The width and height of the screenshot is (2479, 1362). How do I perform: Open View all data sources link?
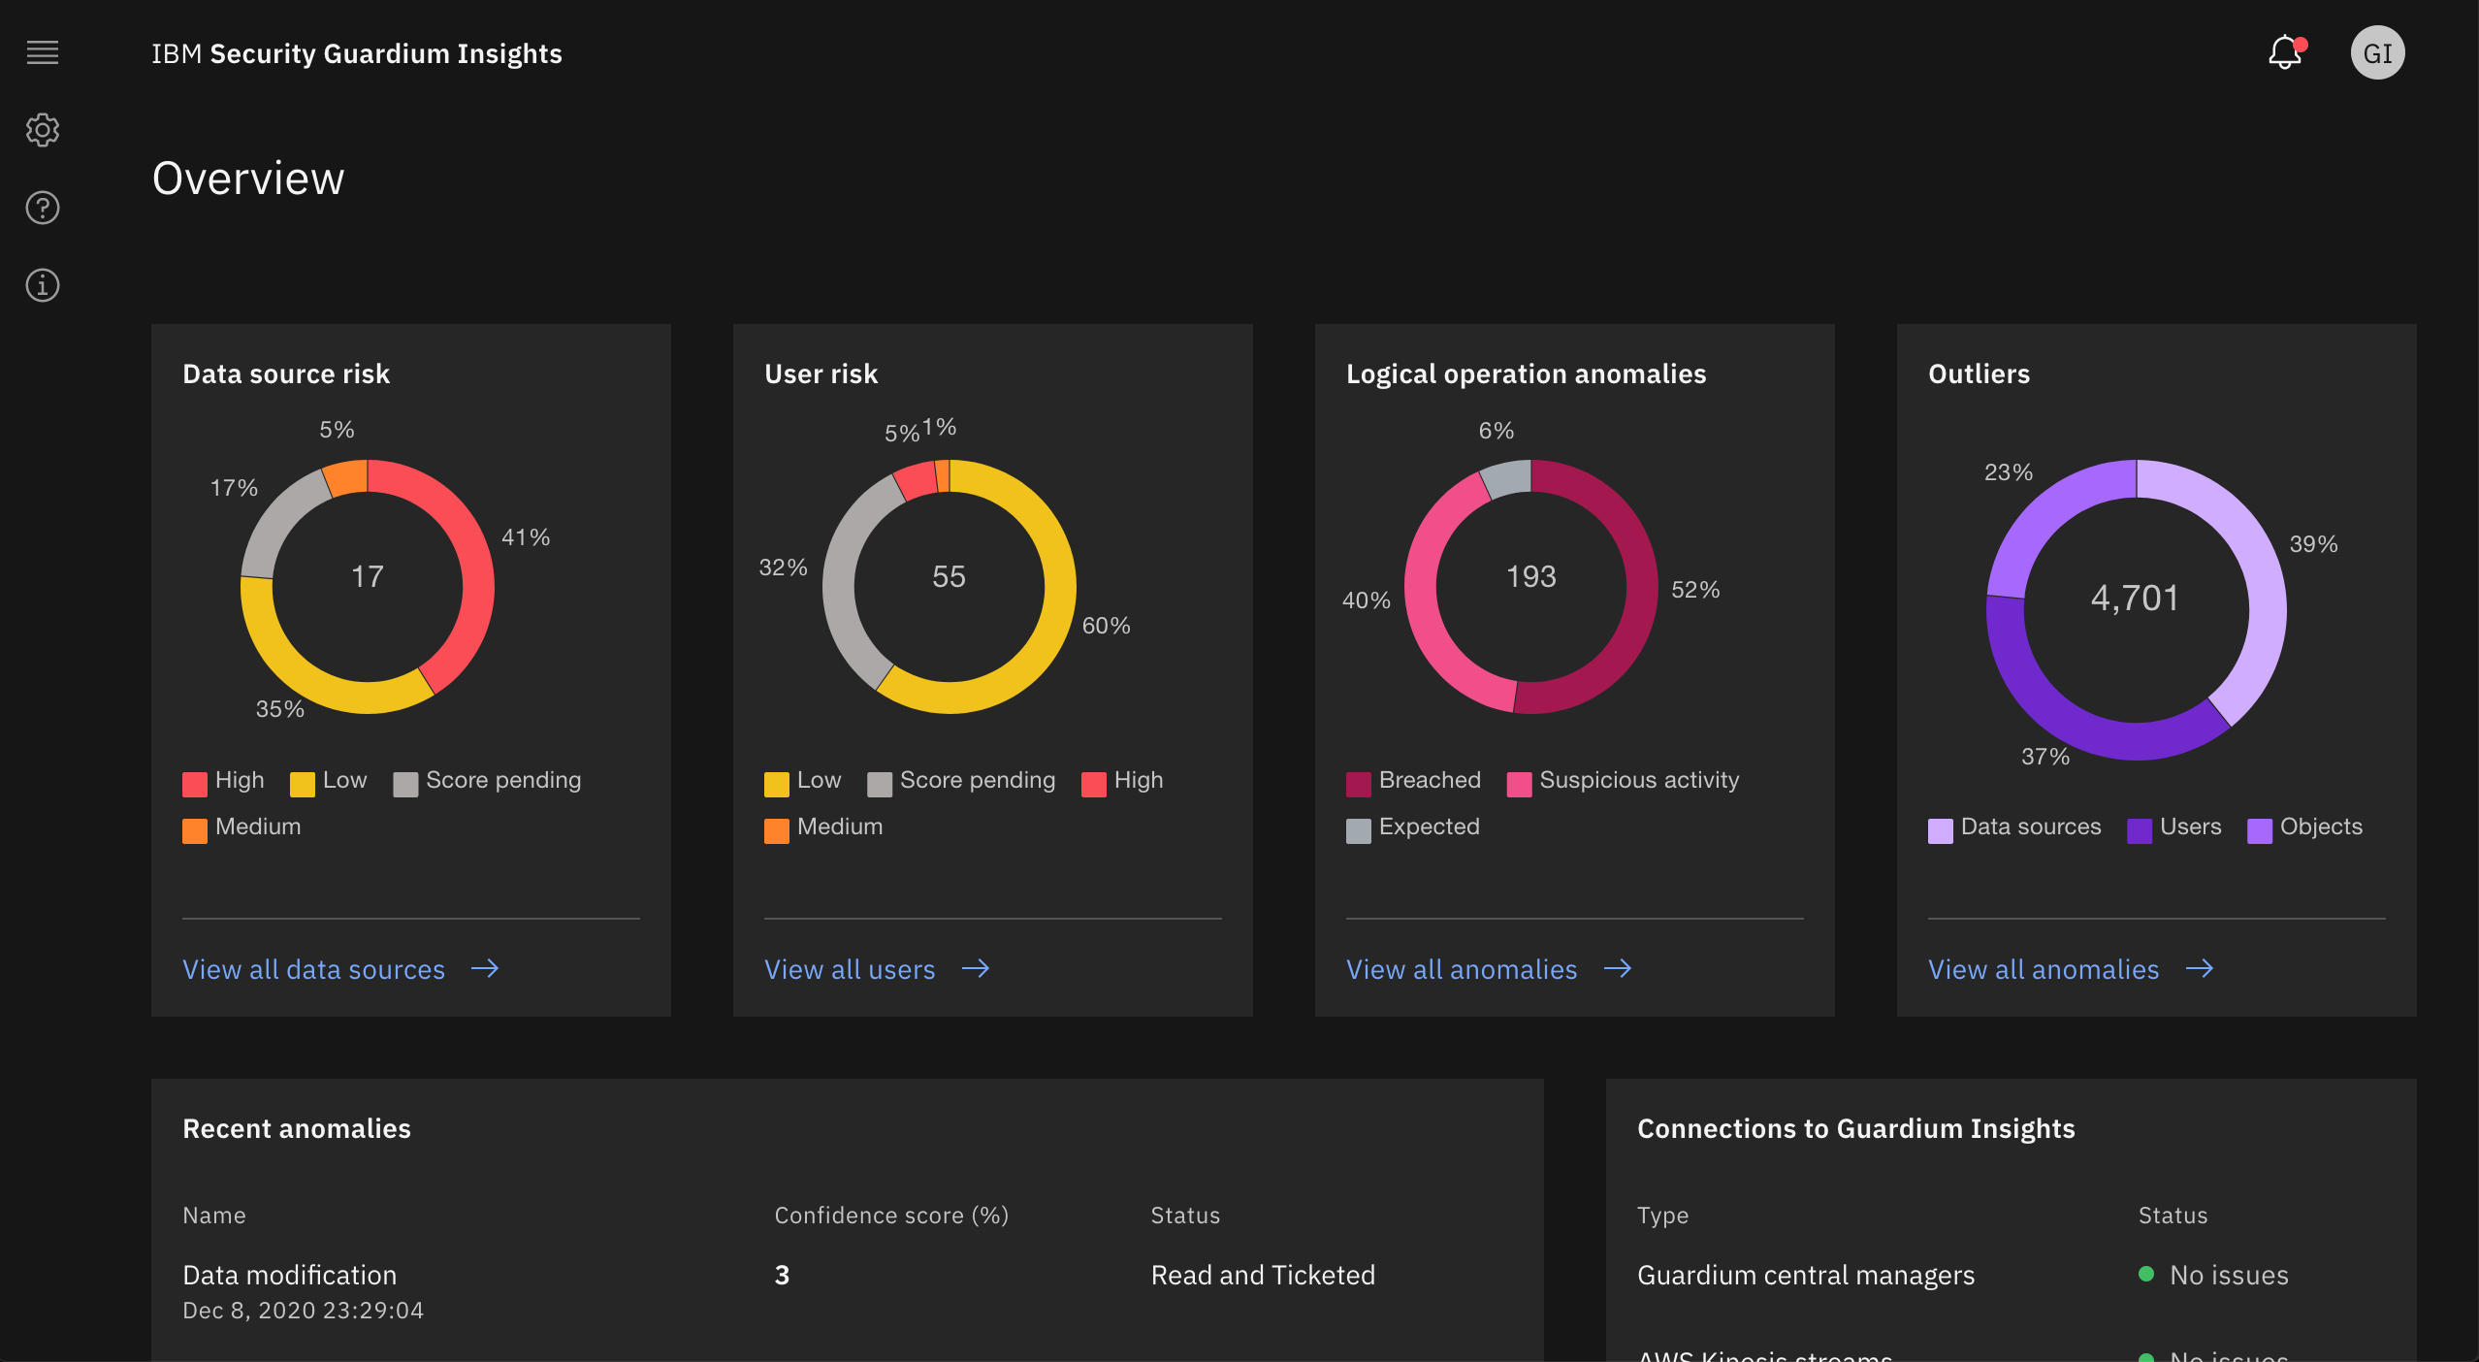click(313, 969)
